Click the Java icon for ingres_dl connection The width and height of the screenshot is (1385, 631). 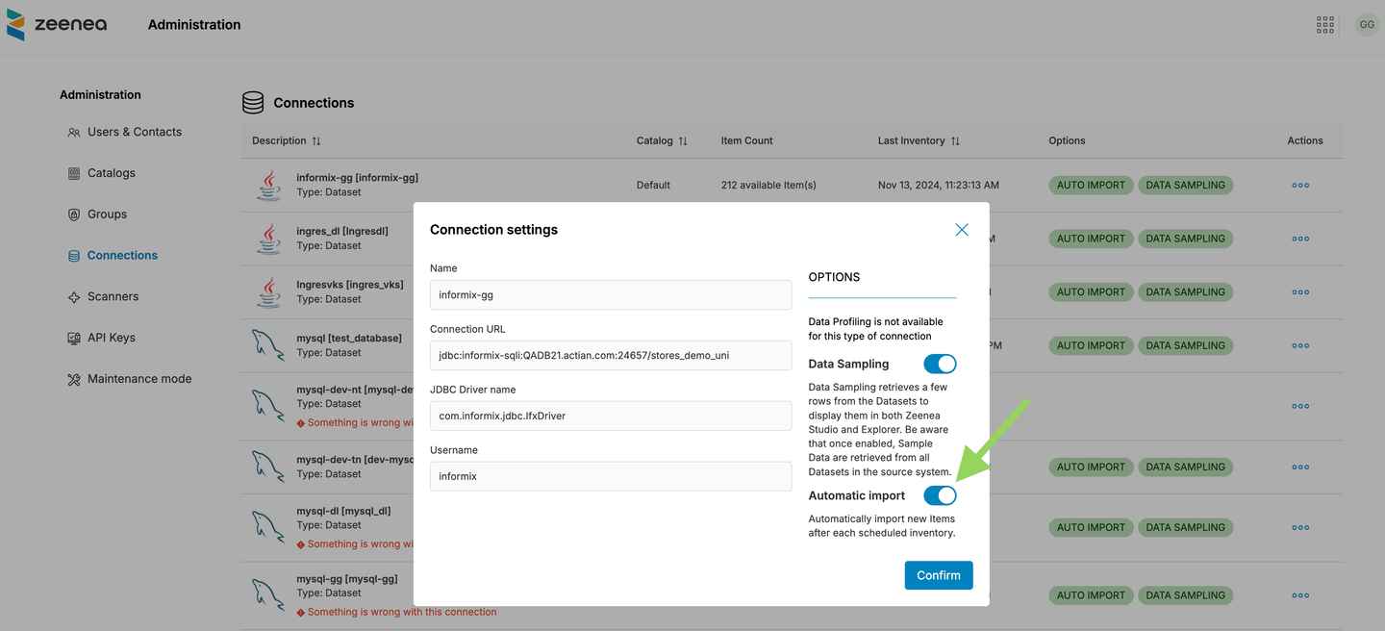pyautogui.click(x=268, y=239)
